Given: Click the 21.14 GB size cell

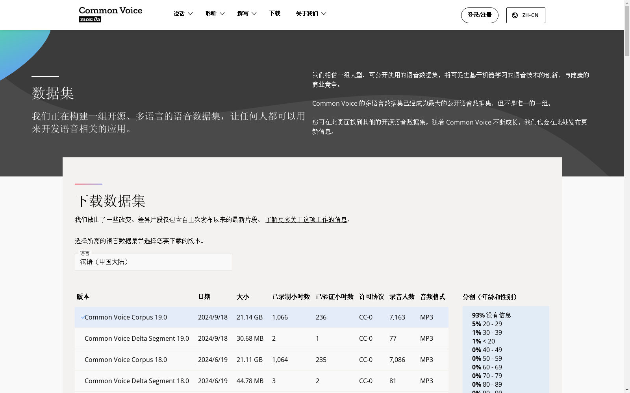Looking at the screenshot, I should pos(250,317).
